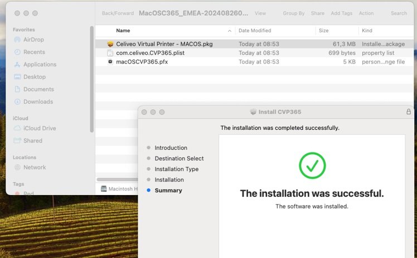Screen dimensions: 417x258
Task: Click Search in Finder toolbar
Action: 399,13
